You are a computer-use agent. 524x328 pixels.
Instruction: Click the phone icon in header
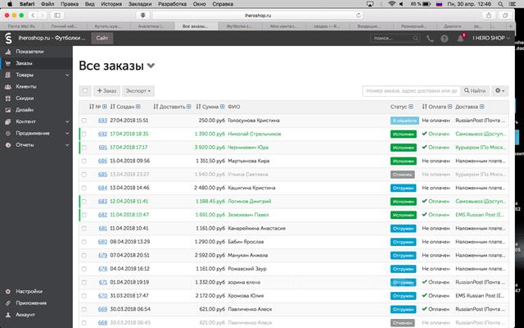click(x=430, y=39)
